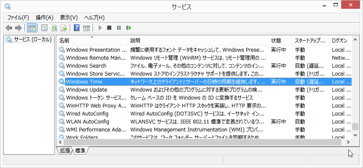Click description of Wired AutoConfig (DOT3SVC)
The height and width of the screenshot is (168, 363).
[x=196, y=114]
